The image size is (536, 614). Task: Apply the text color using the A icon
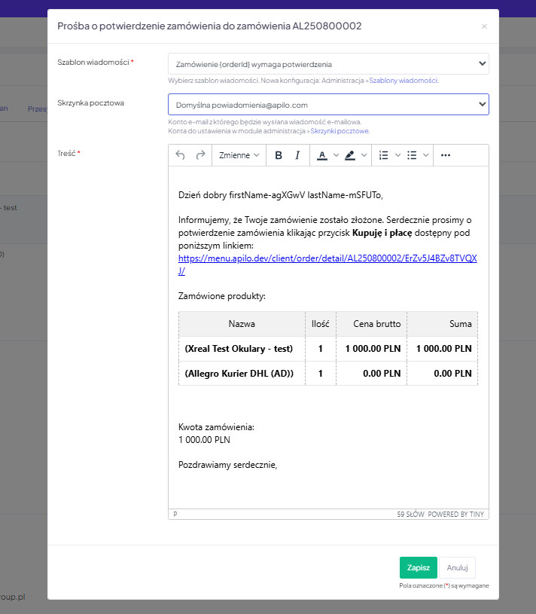coord(322,155)
